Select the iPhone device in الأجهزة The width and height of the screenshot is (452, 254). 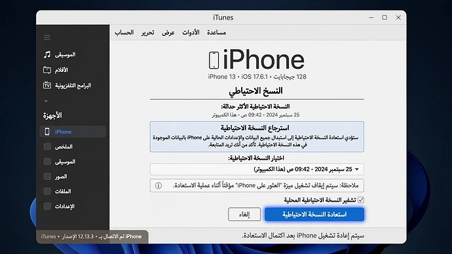point(73,132)
